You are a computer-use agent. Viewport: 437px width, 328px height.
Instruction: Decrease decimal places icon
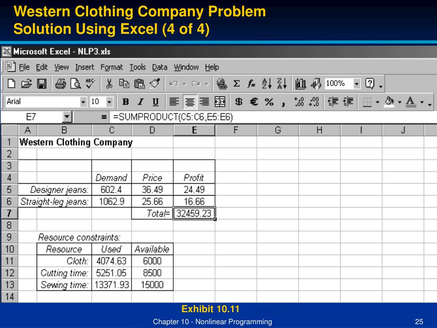click(314, 102)
